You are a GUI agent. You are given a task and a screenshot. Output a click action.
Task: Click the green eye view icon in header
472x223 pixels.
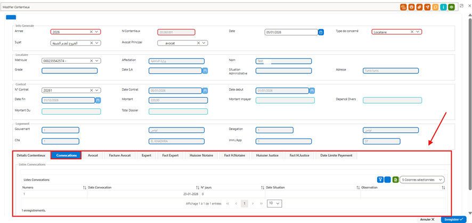[x=451, y=7]
